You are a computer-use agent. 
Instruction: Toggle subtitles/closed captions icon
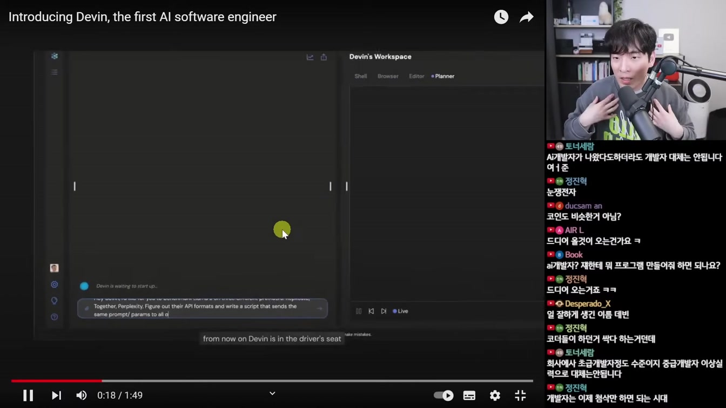[469, 396]
